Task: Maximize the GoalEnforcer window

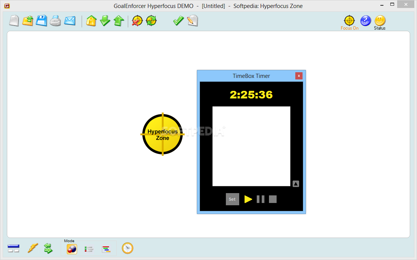Action: pyautogui.click(x=392, y=4)
